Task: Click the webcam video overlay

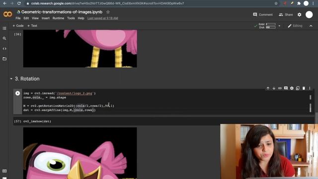Action: [269, 151]
